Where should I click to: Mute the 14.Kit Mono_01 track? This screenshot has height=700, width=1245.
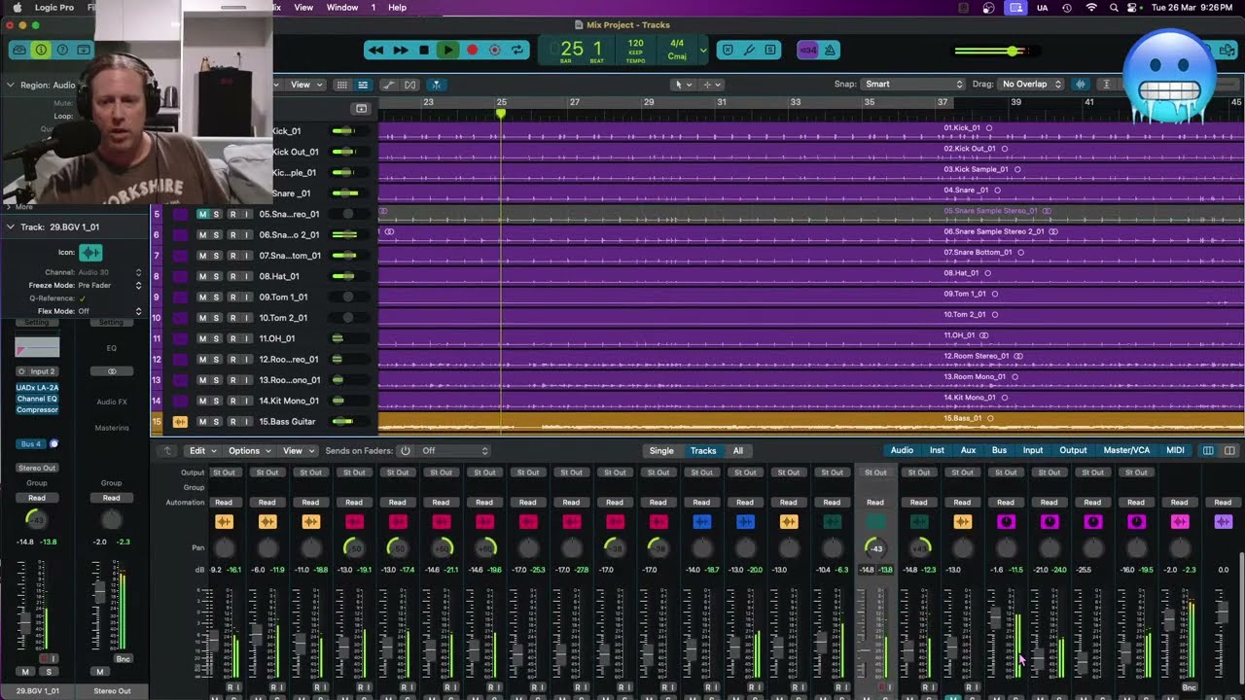tap(202, 401)
